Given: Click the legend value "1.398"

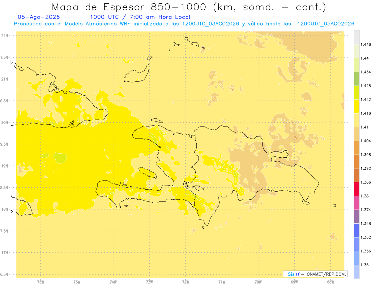Looking at the screenshot, I should pos(366,155).
